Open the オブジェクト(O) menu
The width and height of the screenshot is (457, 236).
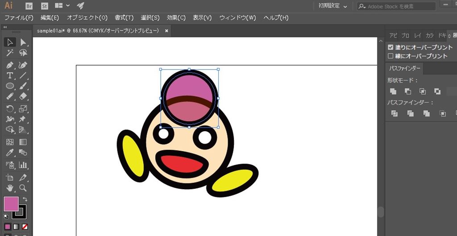click(x=87, y=18)
